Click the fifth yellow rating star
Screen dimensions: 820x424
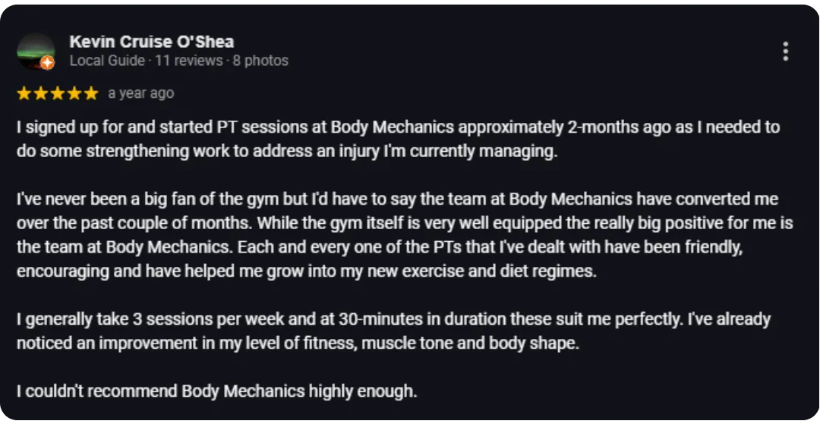click(91, 93)
